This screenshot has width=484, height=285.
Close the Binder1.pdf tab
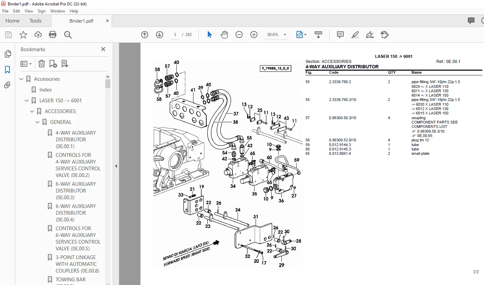[107, 21]
